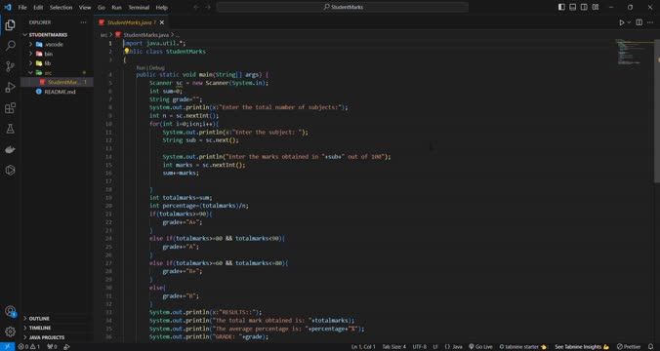Viewport: 660px width, 351px height.
Task: Click the Run Java play button
Action: pyautogui.click(x=621, y=22)
